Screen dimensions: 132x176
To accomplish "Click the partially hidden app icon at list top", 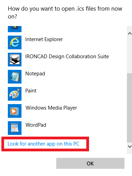I will [15, 29].
